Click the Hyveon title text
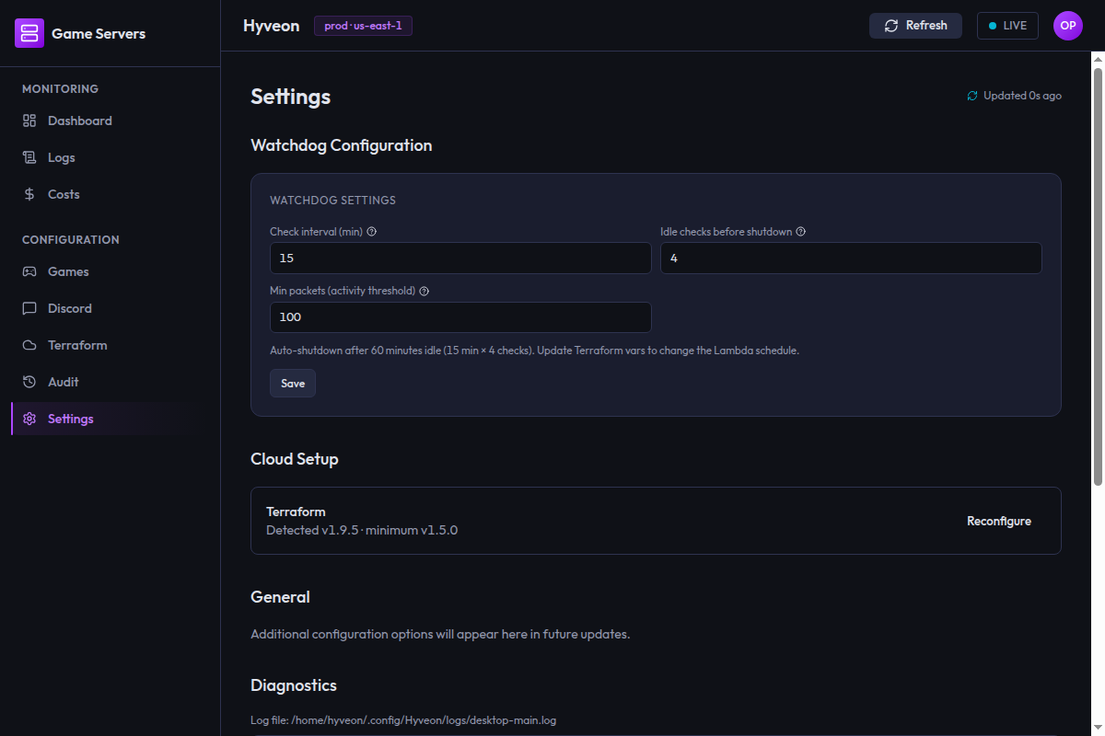Viewport: 1105px width, 736px height. (271, 26)
